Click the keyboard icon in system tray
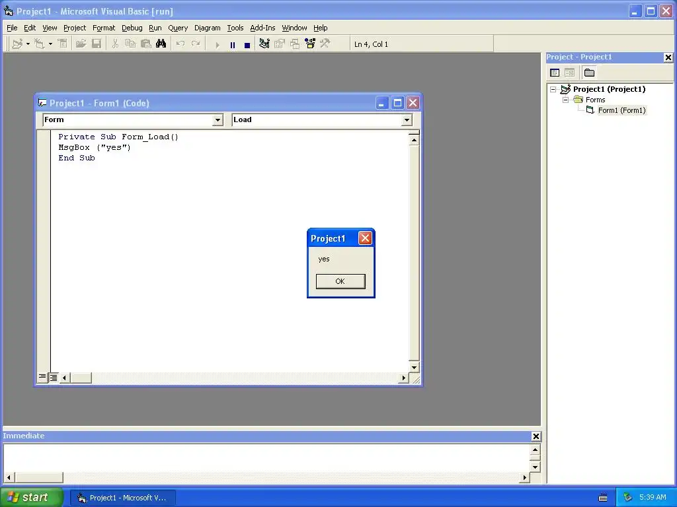Viewport: 677px width, 507px height. [x=603, y=498]
